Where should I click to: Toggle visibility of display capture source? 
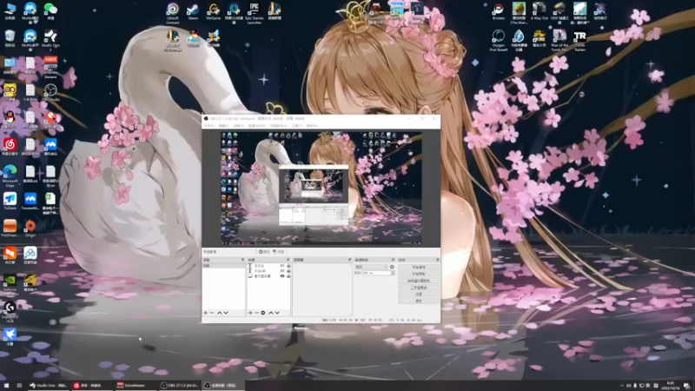[x=282, y=276]
